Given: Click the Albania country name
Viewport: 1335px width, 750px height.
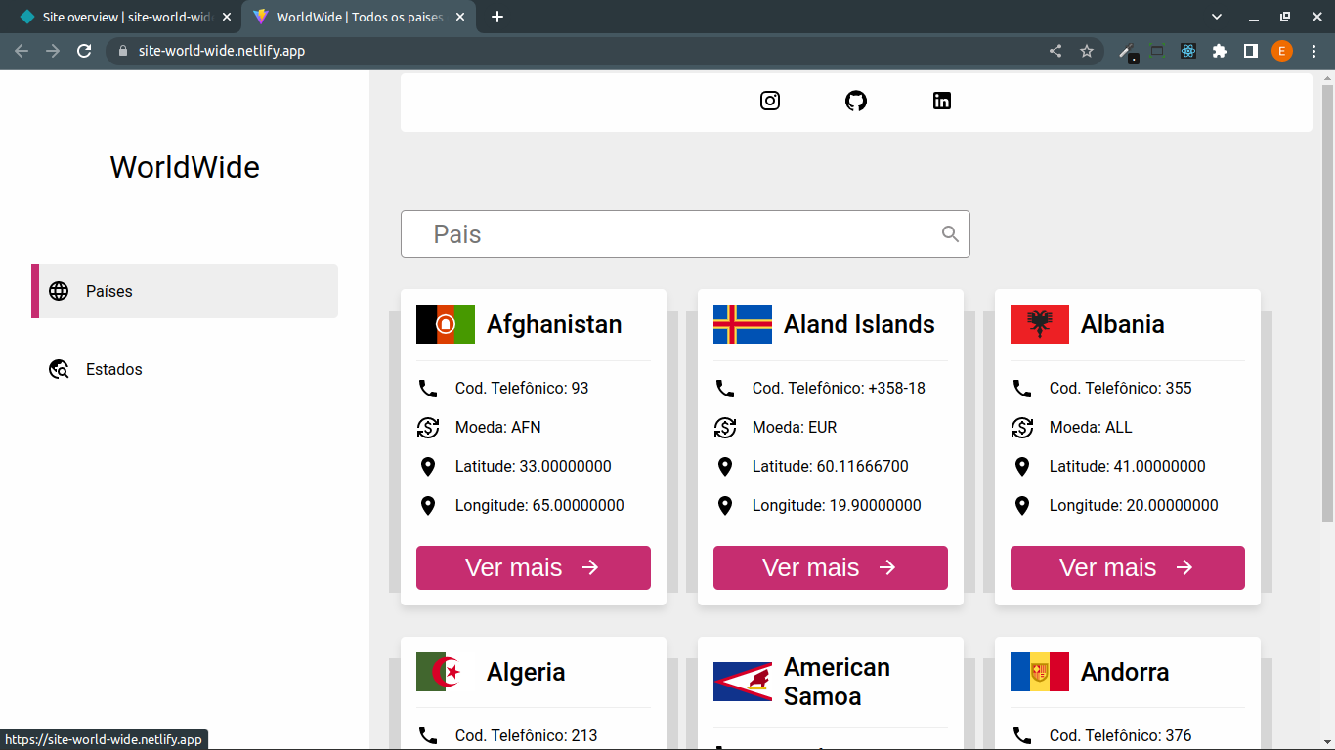Looking at the screenshot, I should [1122, 324].
